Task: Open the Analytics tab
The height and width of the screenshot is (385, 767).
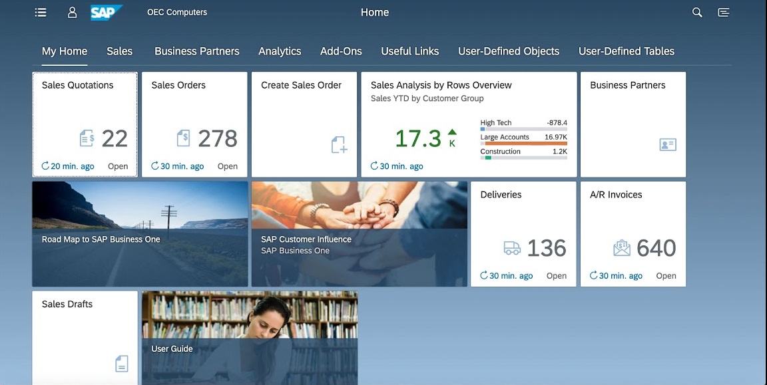Action: tap(280, 51)
